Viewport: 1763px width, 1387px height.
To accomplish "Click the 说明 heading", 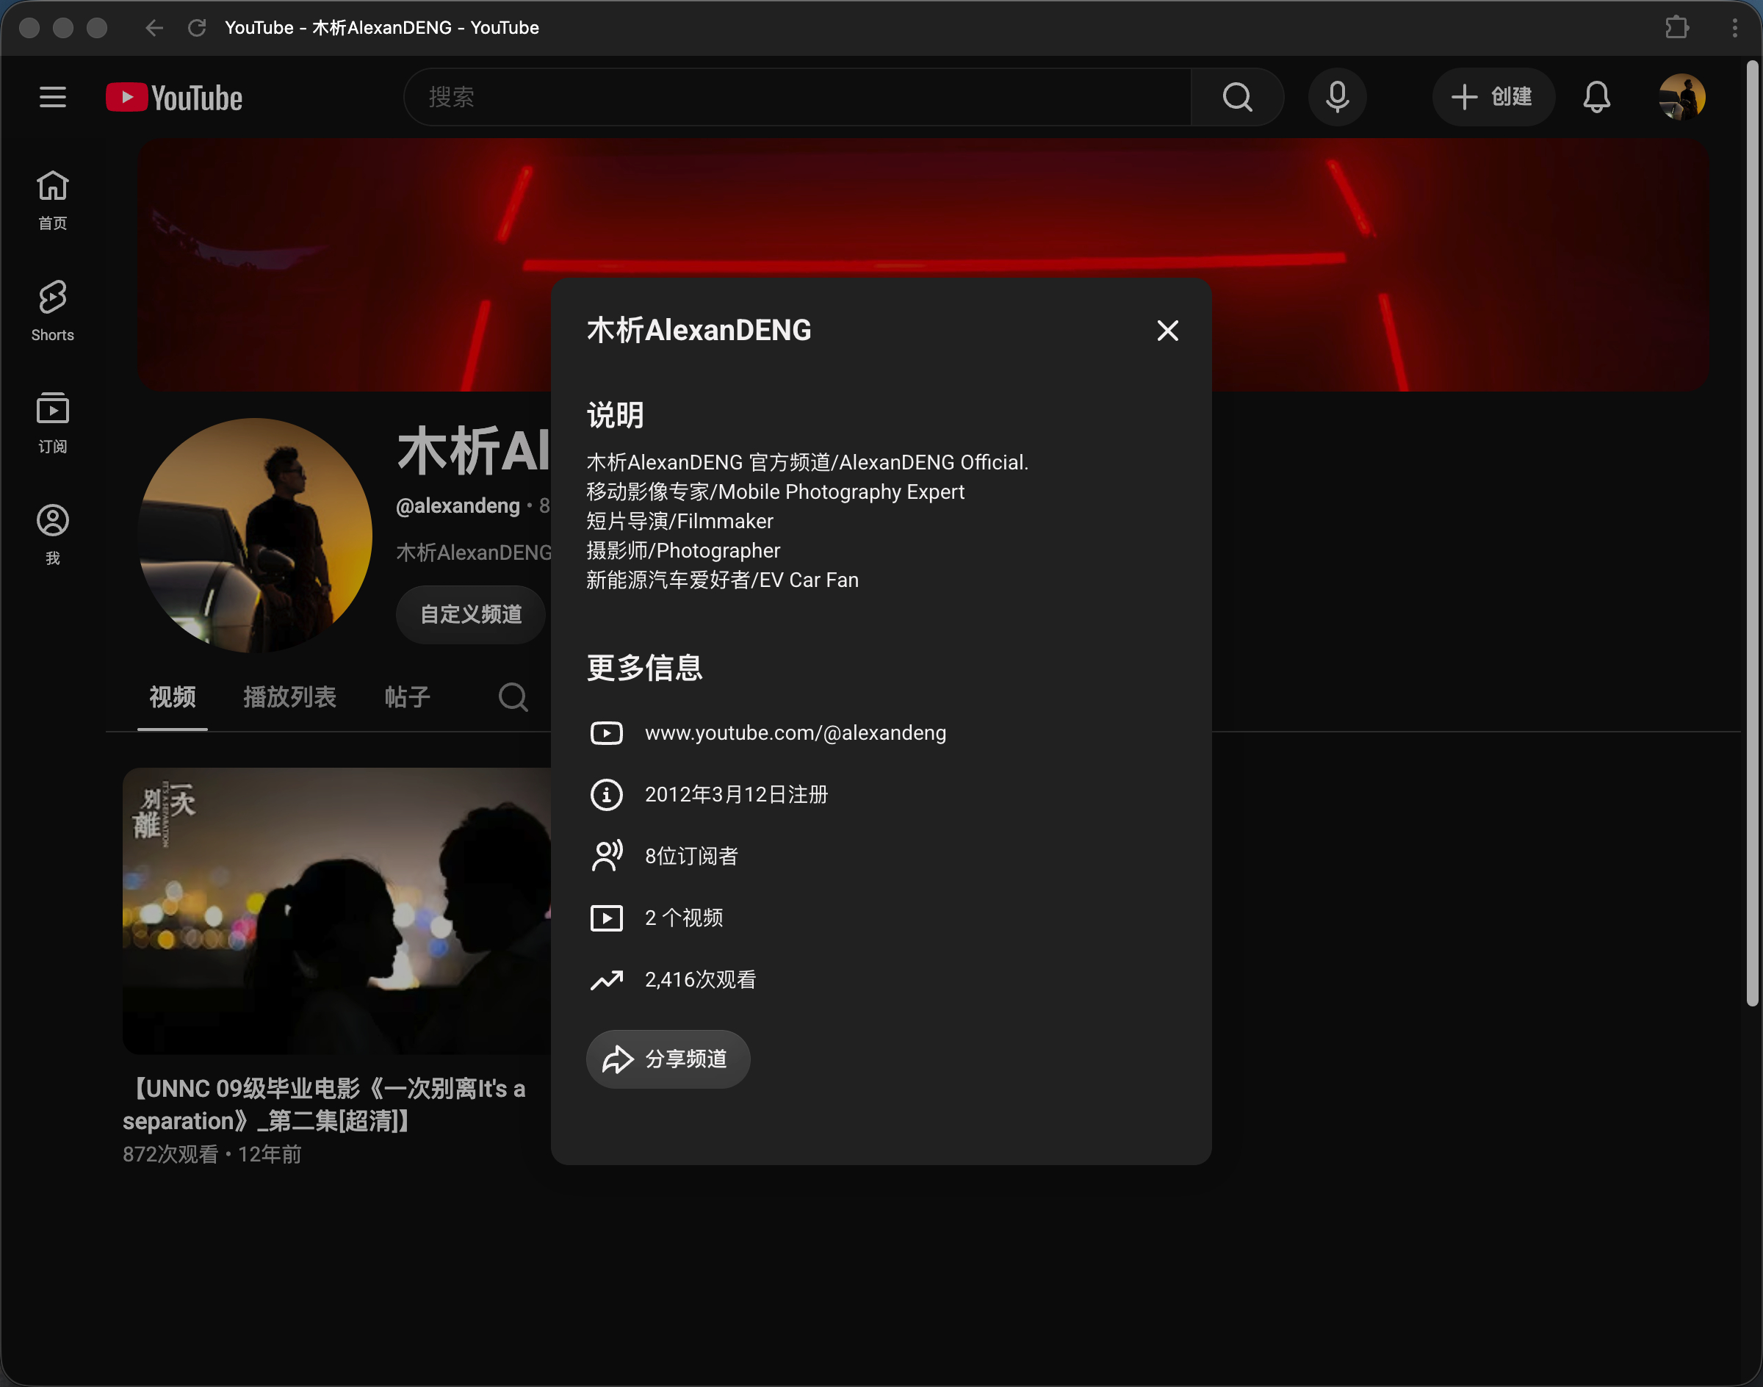I will tap(615, 416).
